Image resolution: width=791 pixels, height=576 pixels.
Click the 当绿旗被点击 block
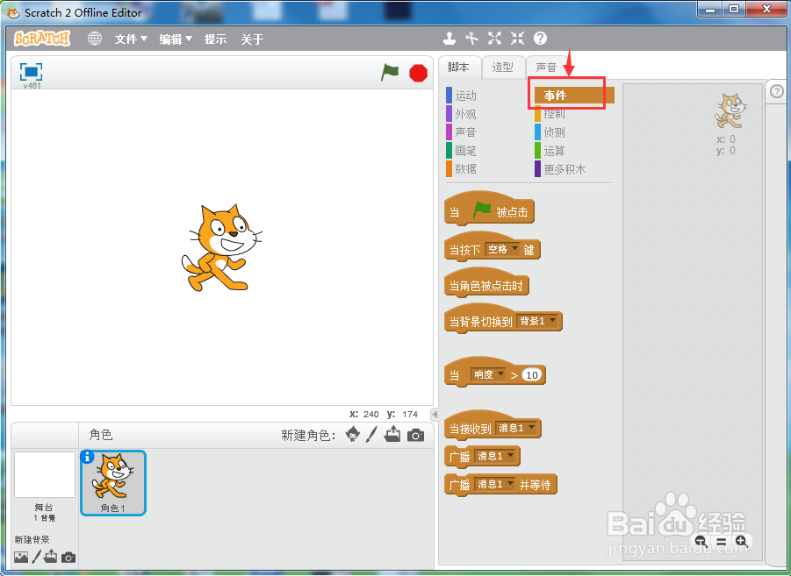click(489, 209)
